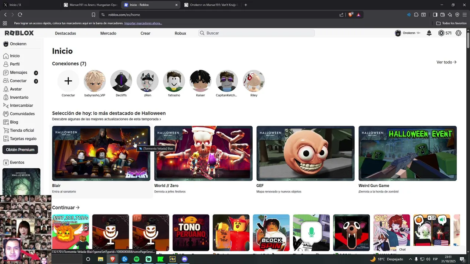
Task: Open a new browser tab
Action: click(x=246, y=5)
